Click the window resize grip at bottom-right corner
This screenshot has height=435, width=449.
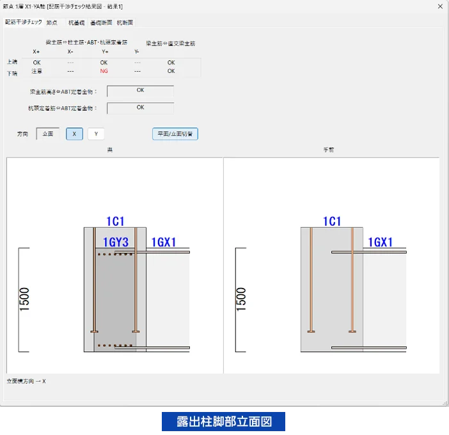[x=444, y=403]
